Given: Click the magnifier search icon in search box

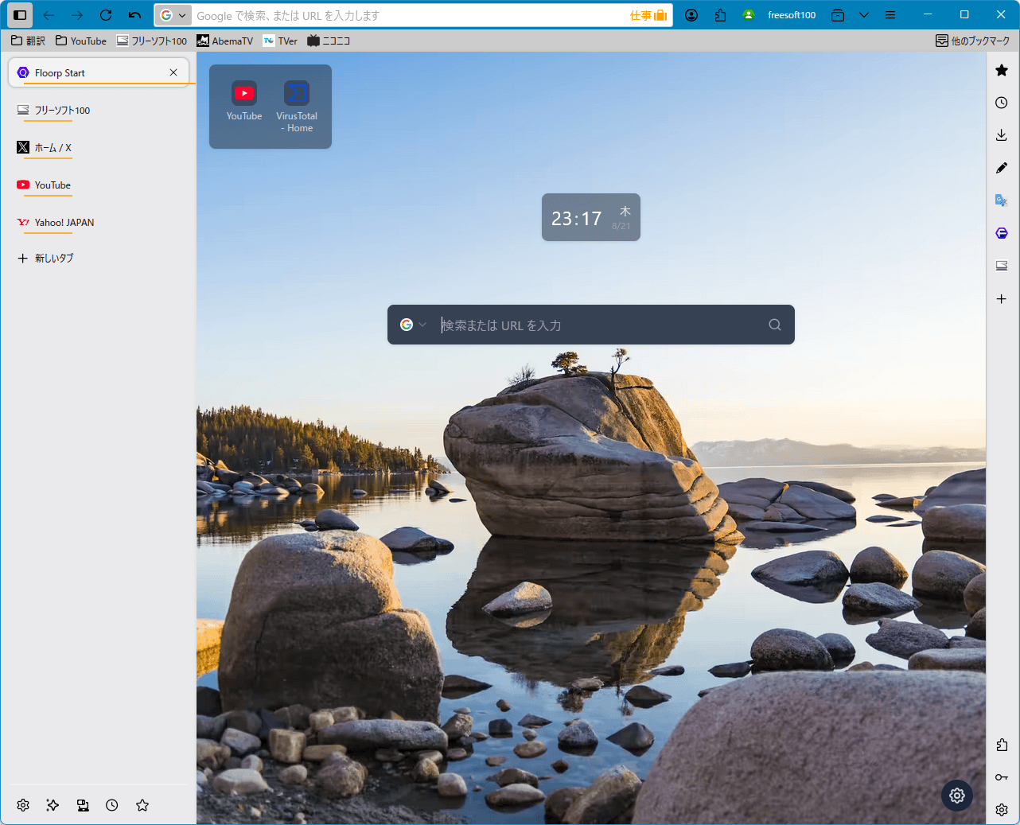Looking at the screenshot, I should (x=775, y=325).
